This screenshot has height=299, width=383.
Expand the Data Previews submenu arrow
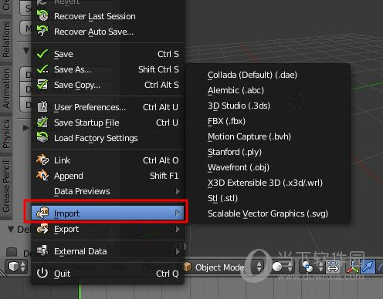click(x=178, y=191)
